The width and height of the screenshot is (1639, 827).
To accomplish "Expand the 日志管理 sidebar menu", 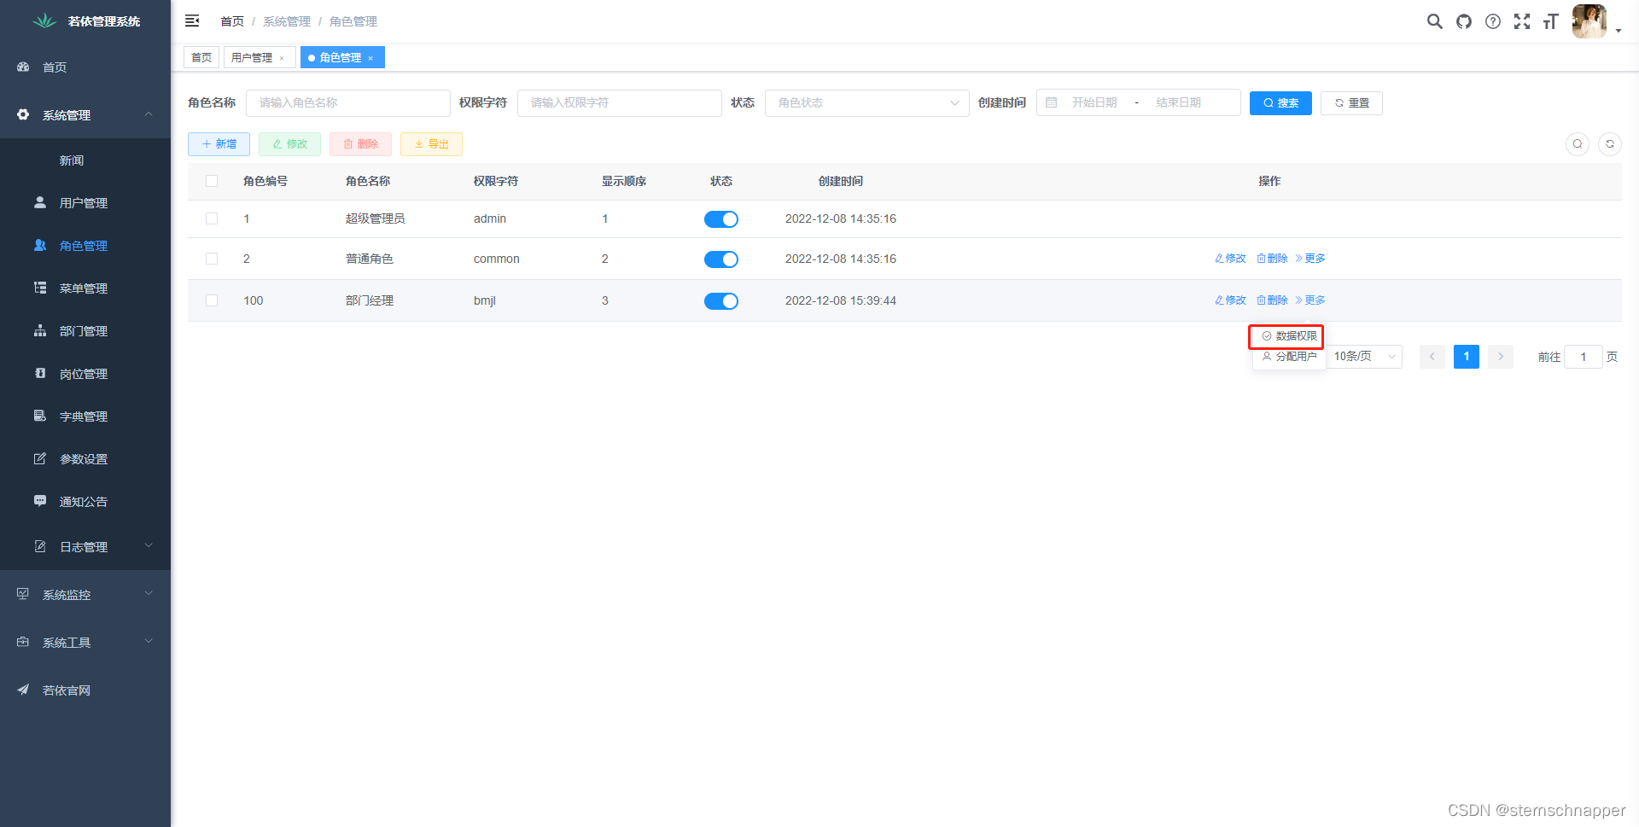I will [83, 546].
